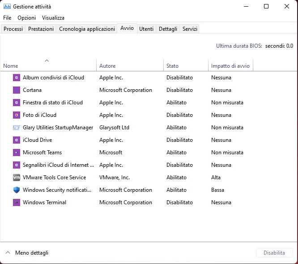Open the Opzioni menu
This screenshot has height=264, width=298.
[x=26, y=18]
